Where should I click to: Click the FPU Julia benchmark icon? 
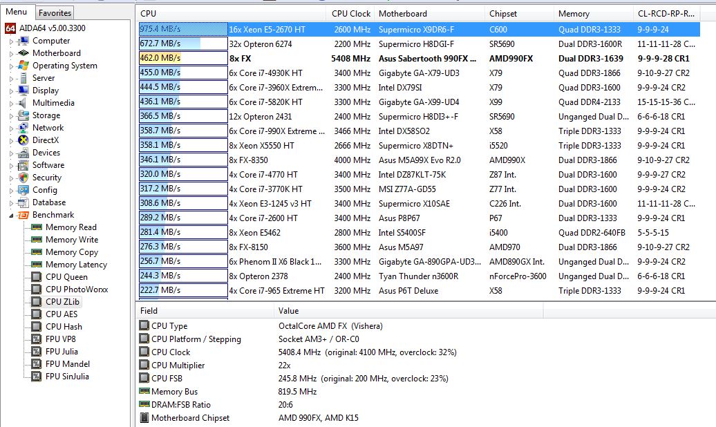tap(37, 352)
